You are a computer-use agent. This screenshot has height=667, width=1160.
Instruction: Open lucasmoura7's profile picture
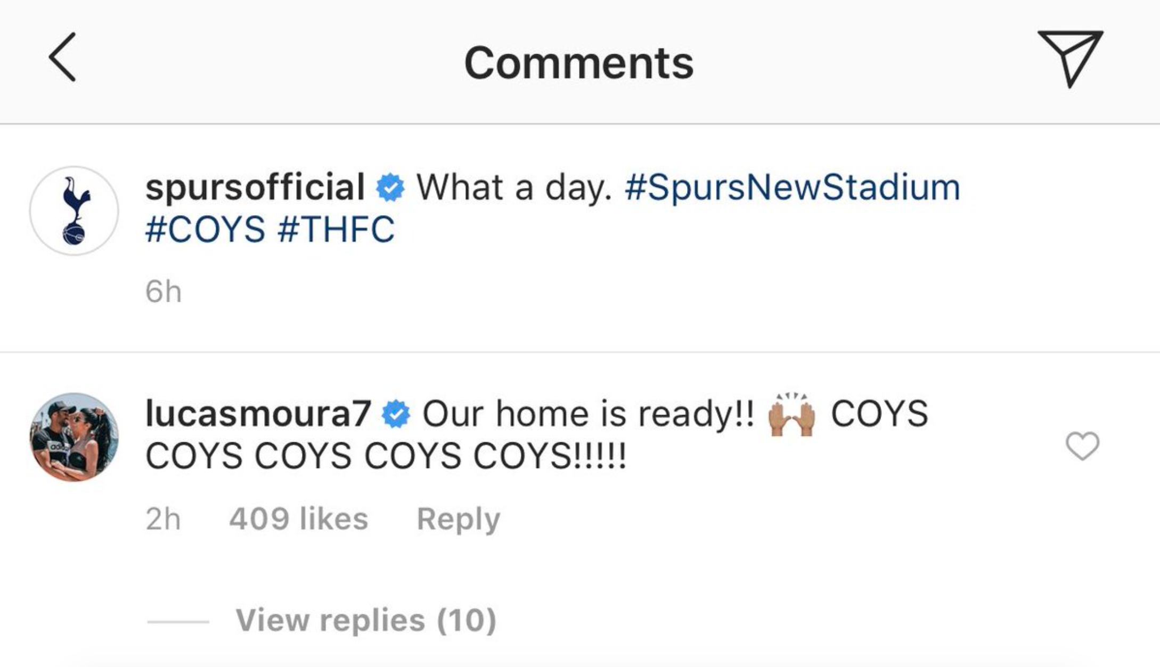pyautogui.click(x=74, y=437)
